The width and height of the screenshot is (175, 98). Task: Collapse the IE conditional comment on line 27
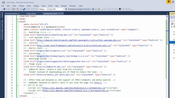click(18, 85)
